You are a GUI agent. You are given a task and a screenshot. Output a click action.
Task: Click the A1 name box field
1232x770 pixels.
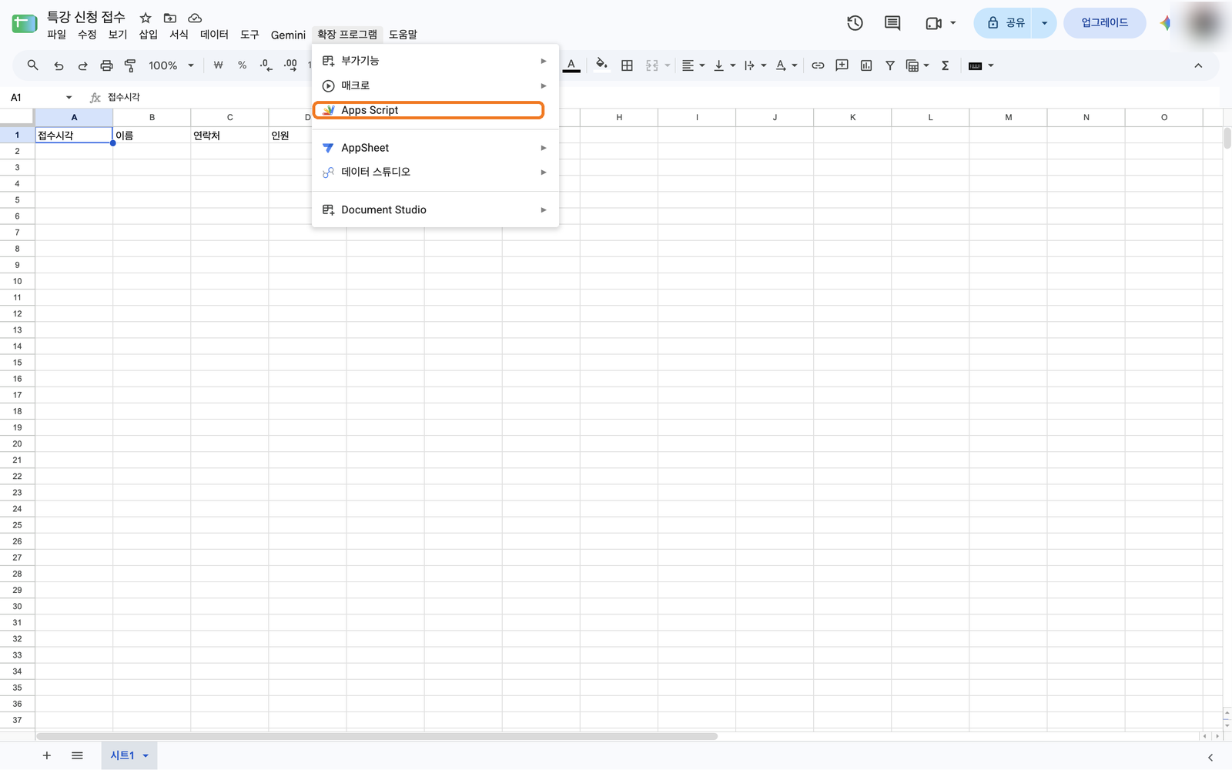(40, 97)
